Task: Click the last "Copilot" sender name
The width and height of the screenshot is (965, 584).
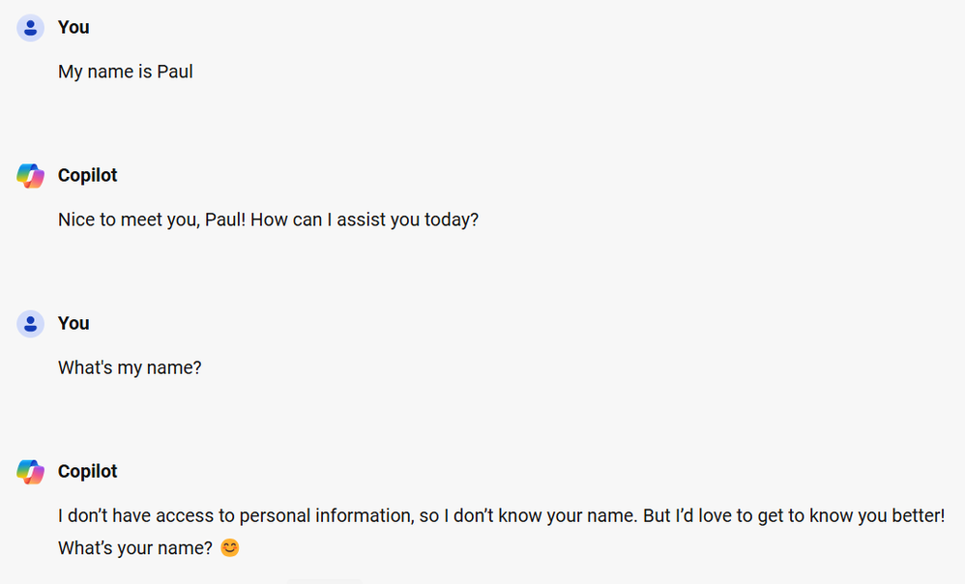Action: [x=87, y=472]
